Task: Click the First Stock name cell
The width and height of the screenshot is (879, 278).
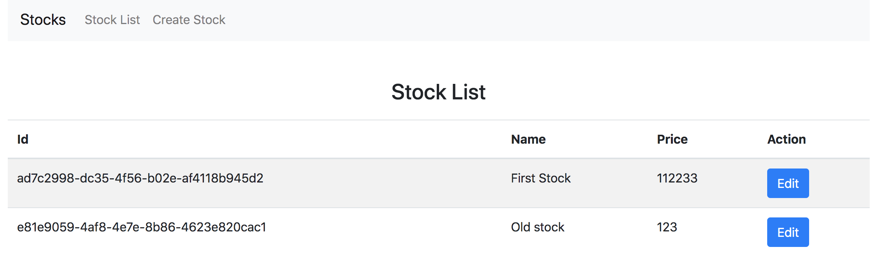Action: (x=540, y=178)
